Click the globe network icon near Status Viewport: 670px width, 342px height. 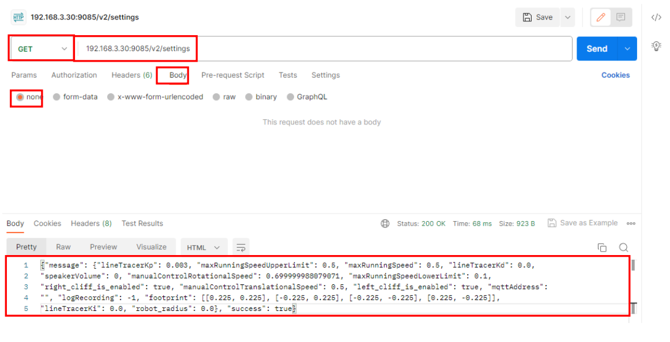click(x=385, y=223)
